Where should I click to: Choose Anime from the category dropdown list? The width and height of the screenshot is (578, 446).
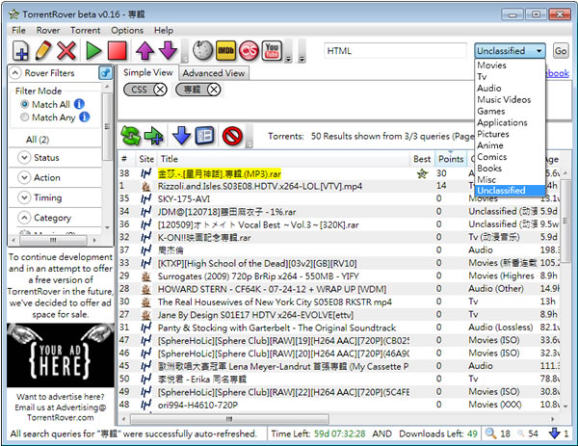coord(489,146)
